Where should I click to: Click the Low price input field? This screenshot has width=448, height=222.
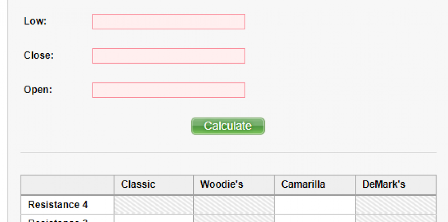coord(169,22)
